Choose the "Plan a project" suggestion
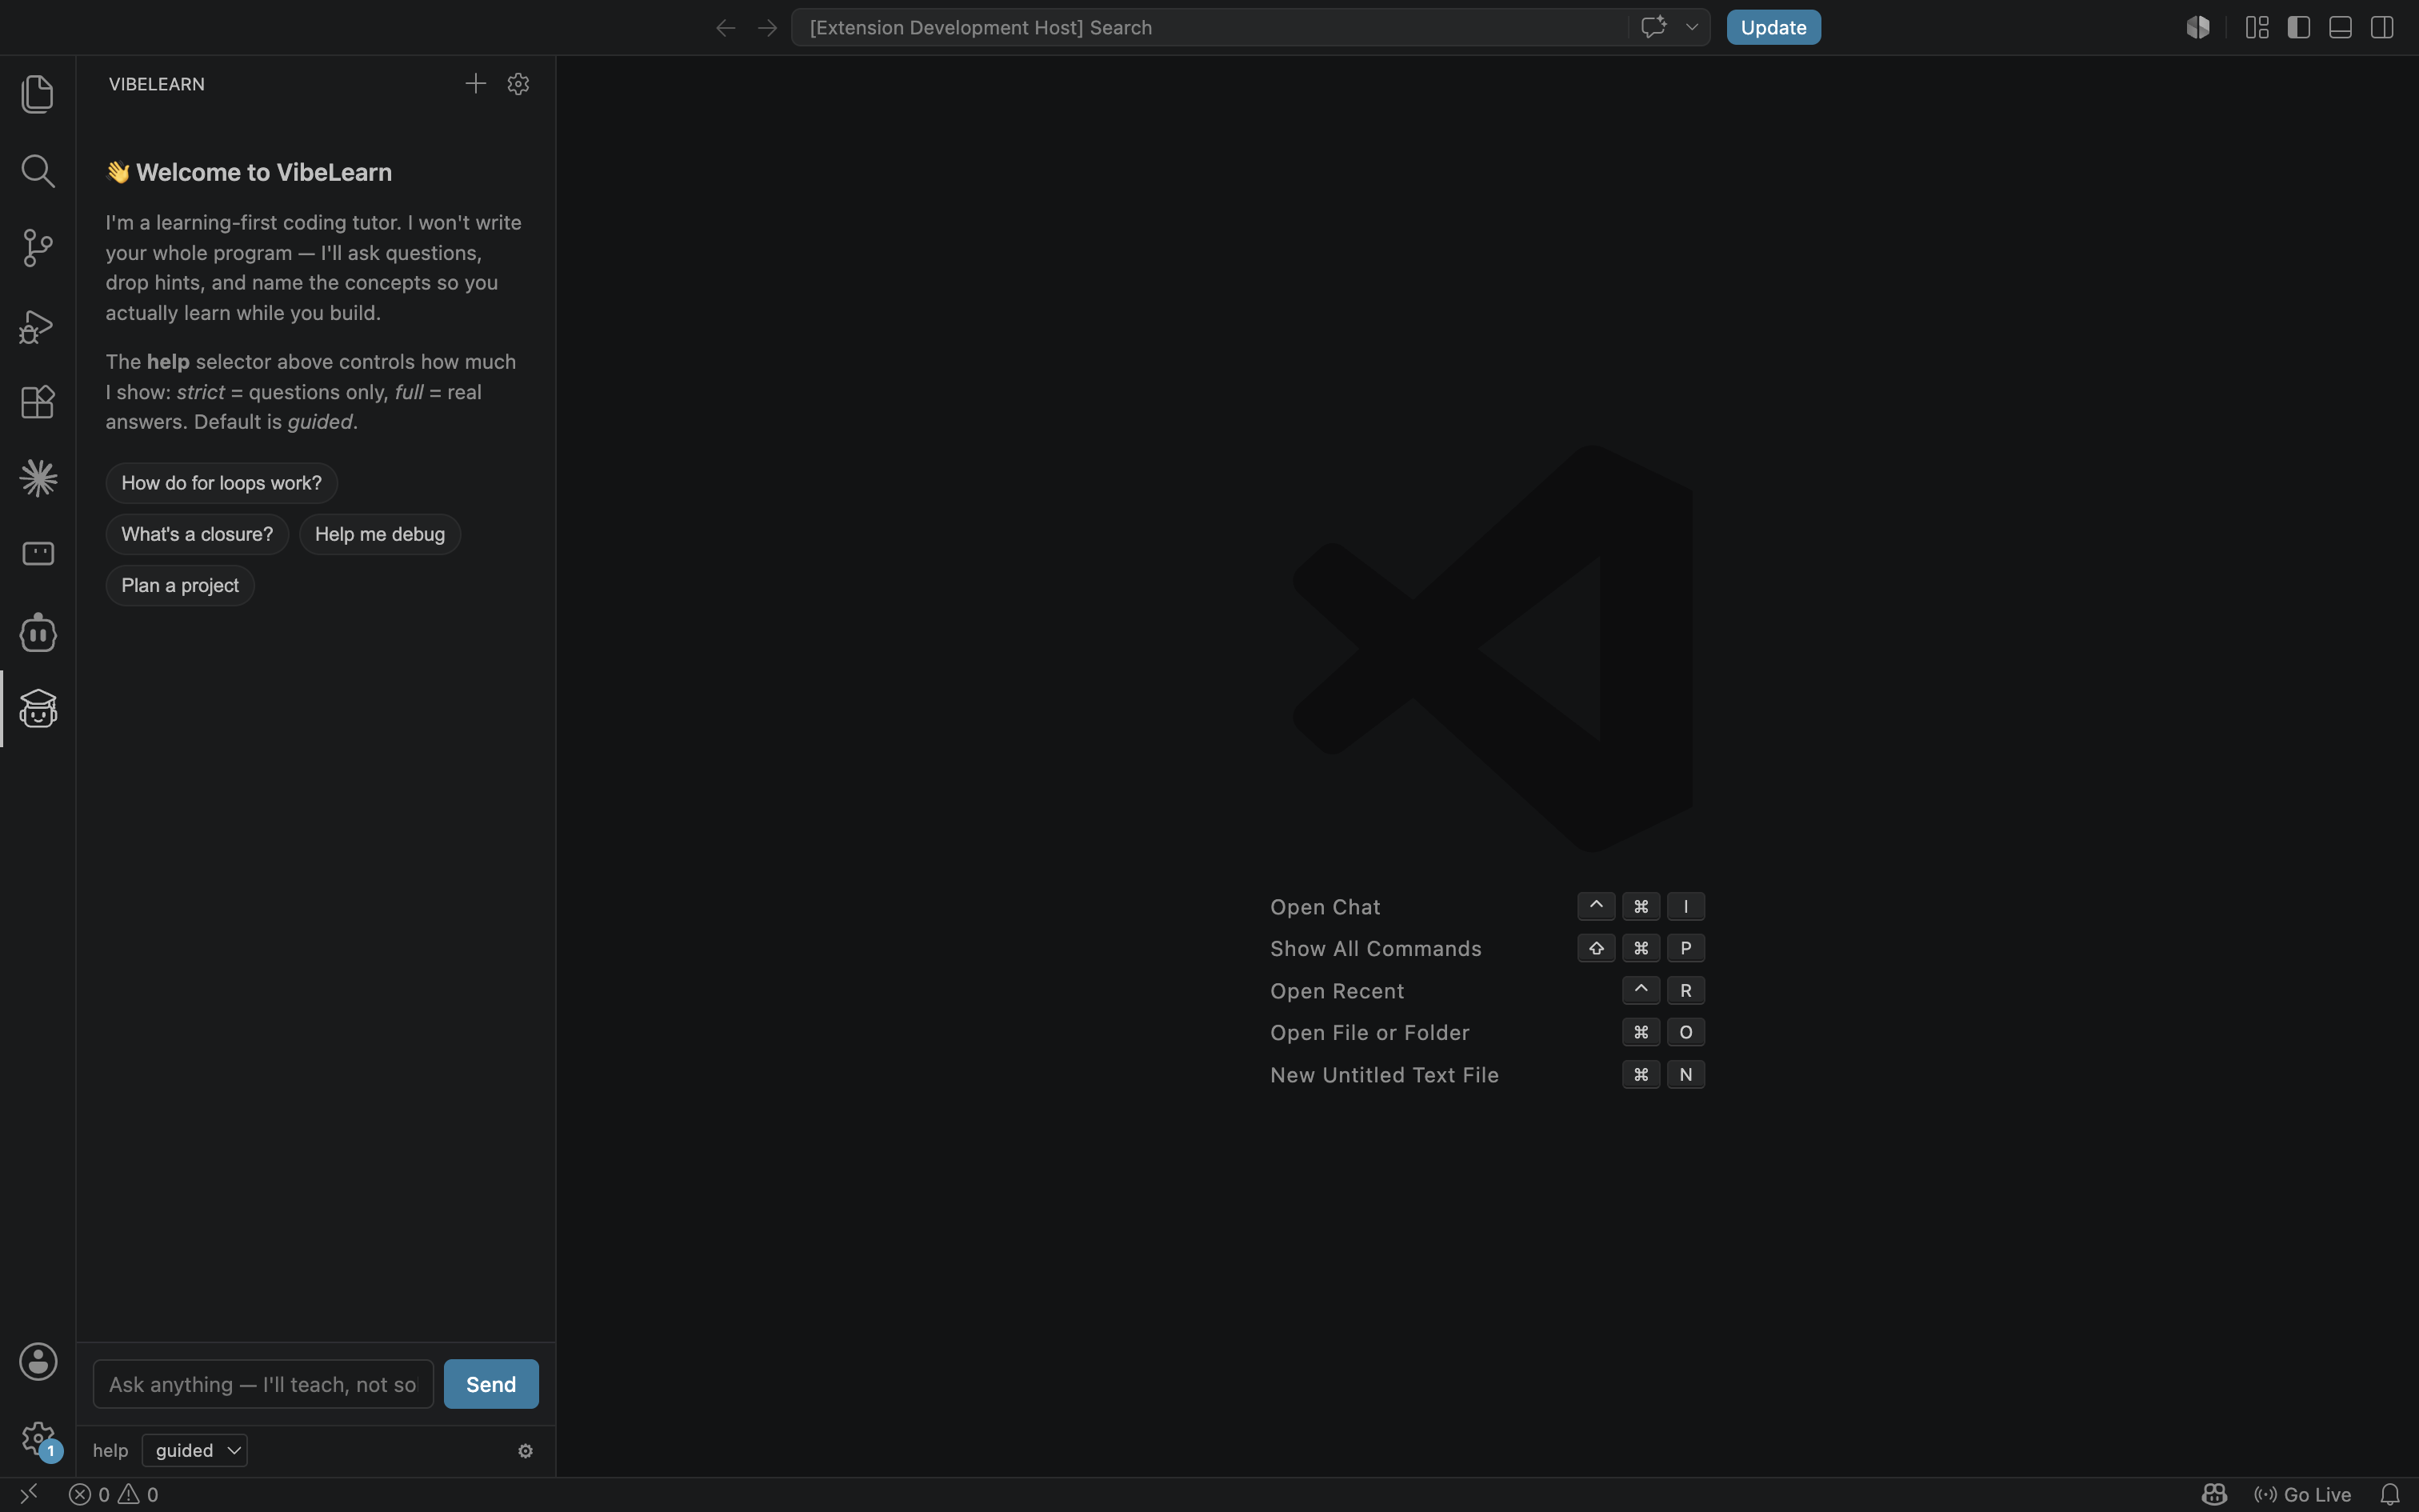The image size is (2419, 1512). point(180,585)
